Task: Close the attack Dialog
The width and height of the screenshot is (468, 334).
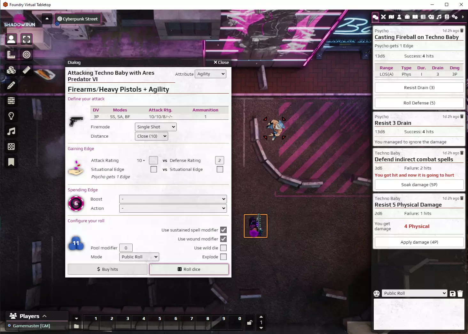Action: click(221, 62)
